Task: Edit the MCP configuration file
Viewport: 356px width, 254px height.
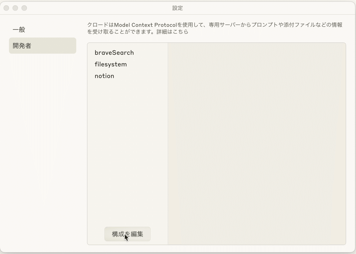Action: [x=127, y=234]
